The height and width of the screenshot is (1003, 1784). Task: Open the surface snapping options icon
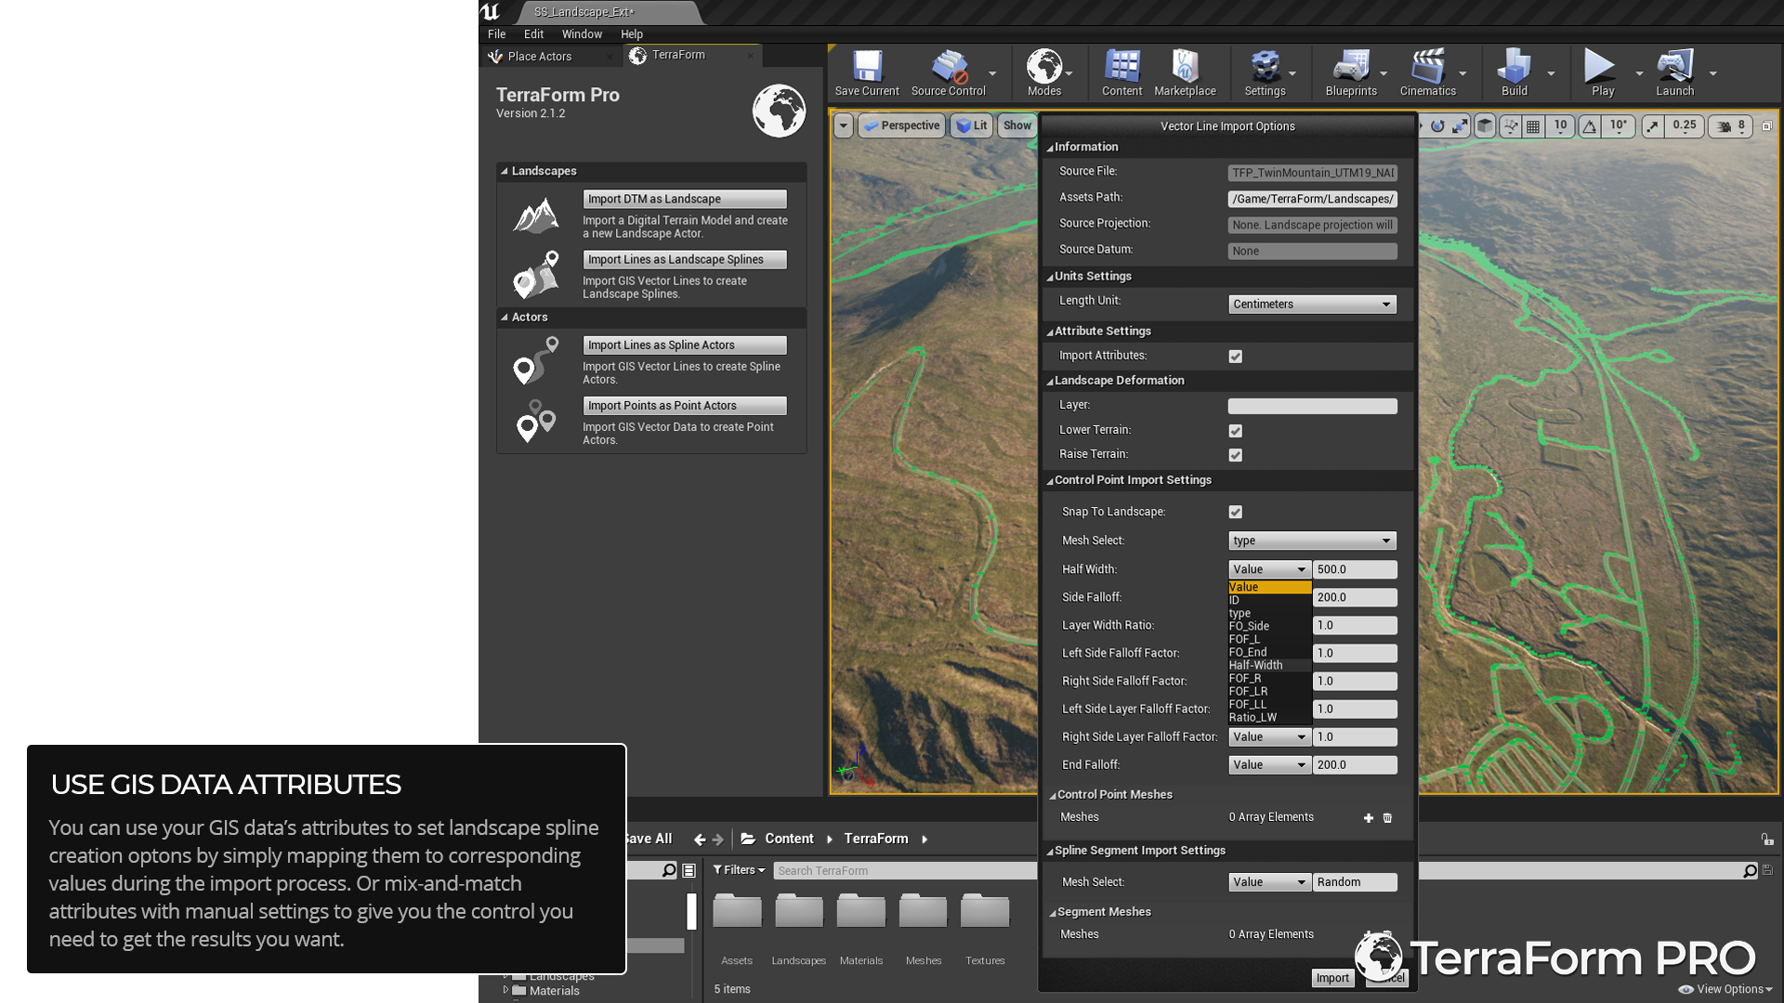pyautogui.click(x=1511, y=126)
